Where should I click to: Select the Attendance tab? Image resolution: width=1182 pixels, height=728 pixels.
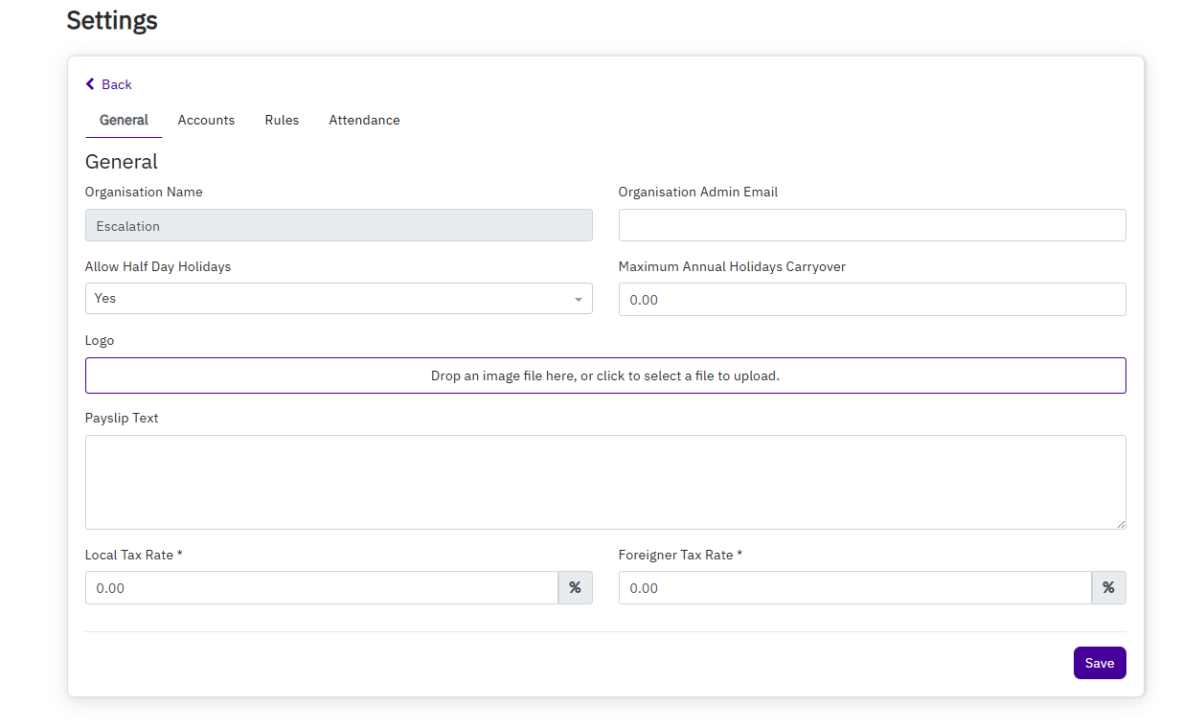[364, 120]
